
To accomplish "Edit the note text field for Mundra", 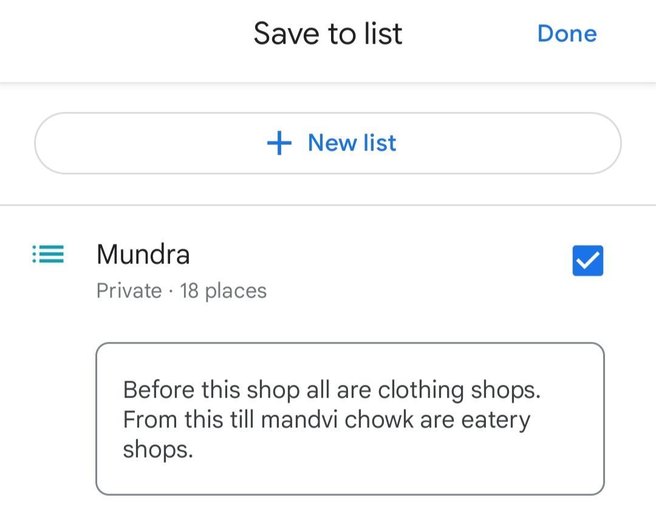I will tap(350, 419).
